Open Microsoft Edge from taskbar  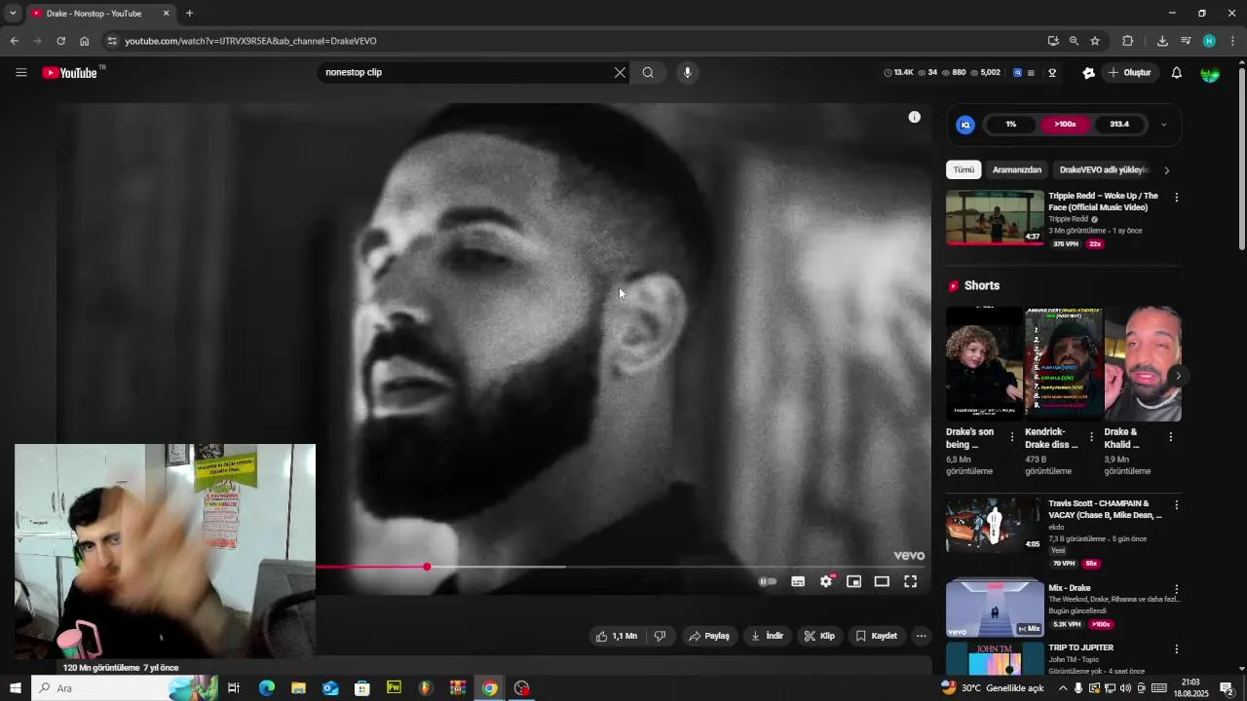tap(266, 688)
